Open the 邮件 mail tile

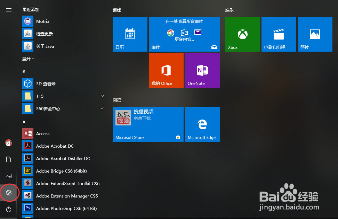[184, 34]
